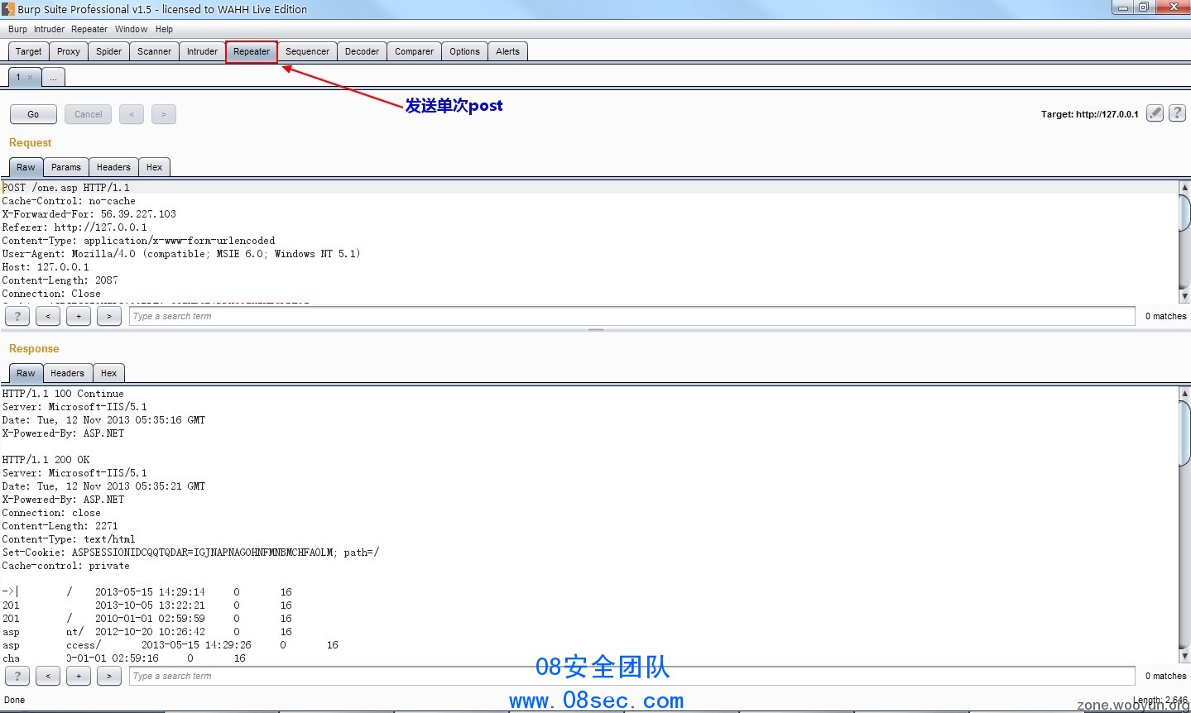
Task: Close Repeater tab 1 using its x
Action: coord(31,78)
